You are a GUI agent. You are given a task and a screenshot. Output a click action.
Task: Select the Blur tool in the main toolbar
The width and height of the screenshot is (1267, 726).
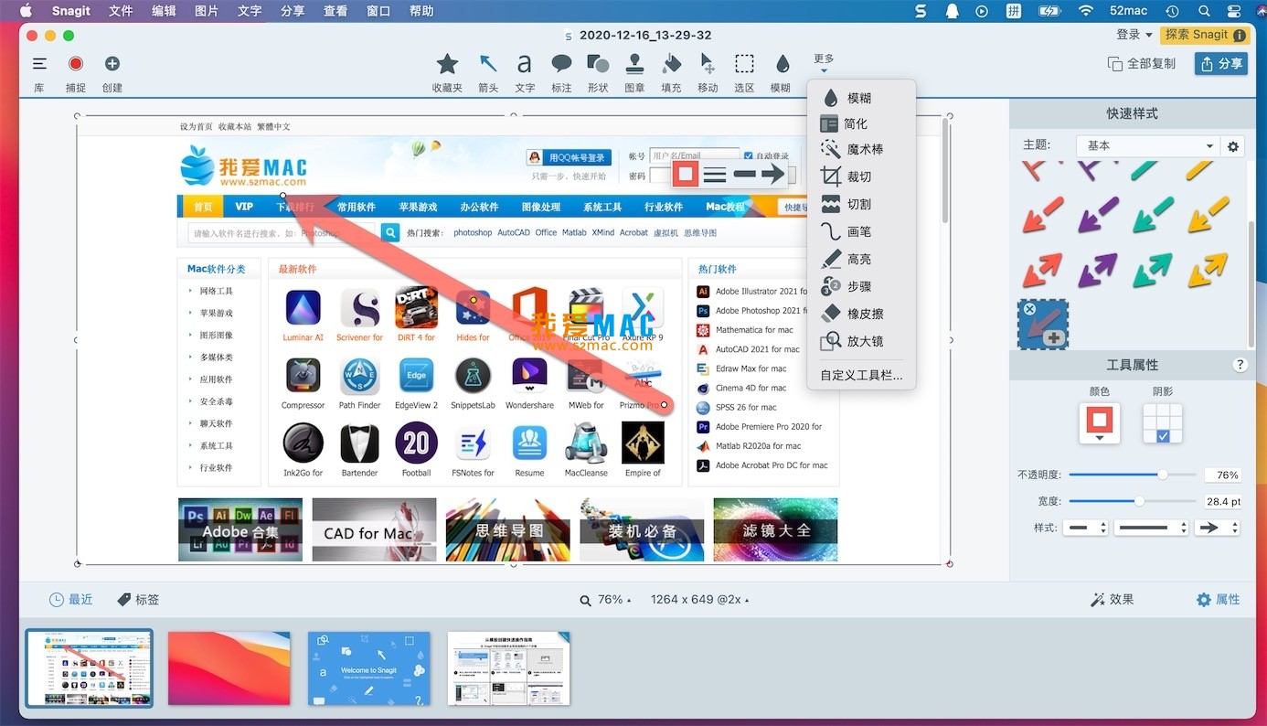point(782,64)
